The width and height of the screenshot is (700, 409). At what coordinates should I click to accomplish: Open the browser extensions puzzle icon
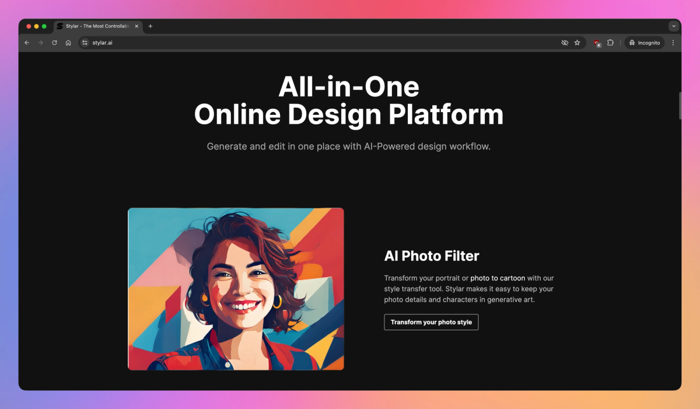tap(610, 42)
